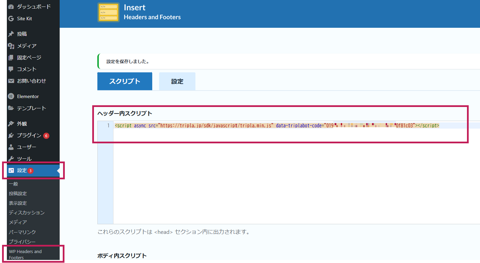Open 固定ページ menu item
480x263 pixels.
click(30, 58)
